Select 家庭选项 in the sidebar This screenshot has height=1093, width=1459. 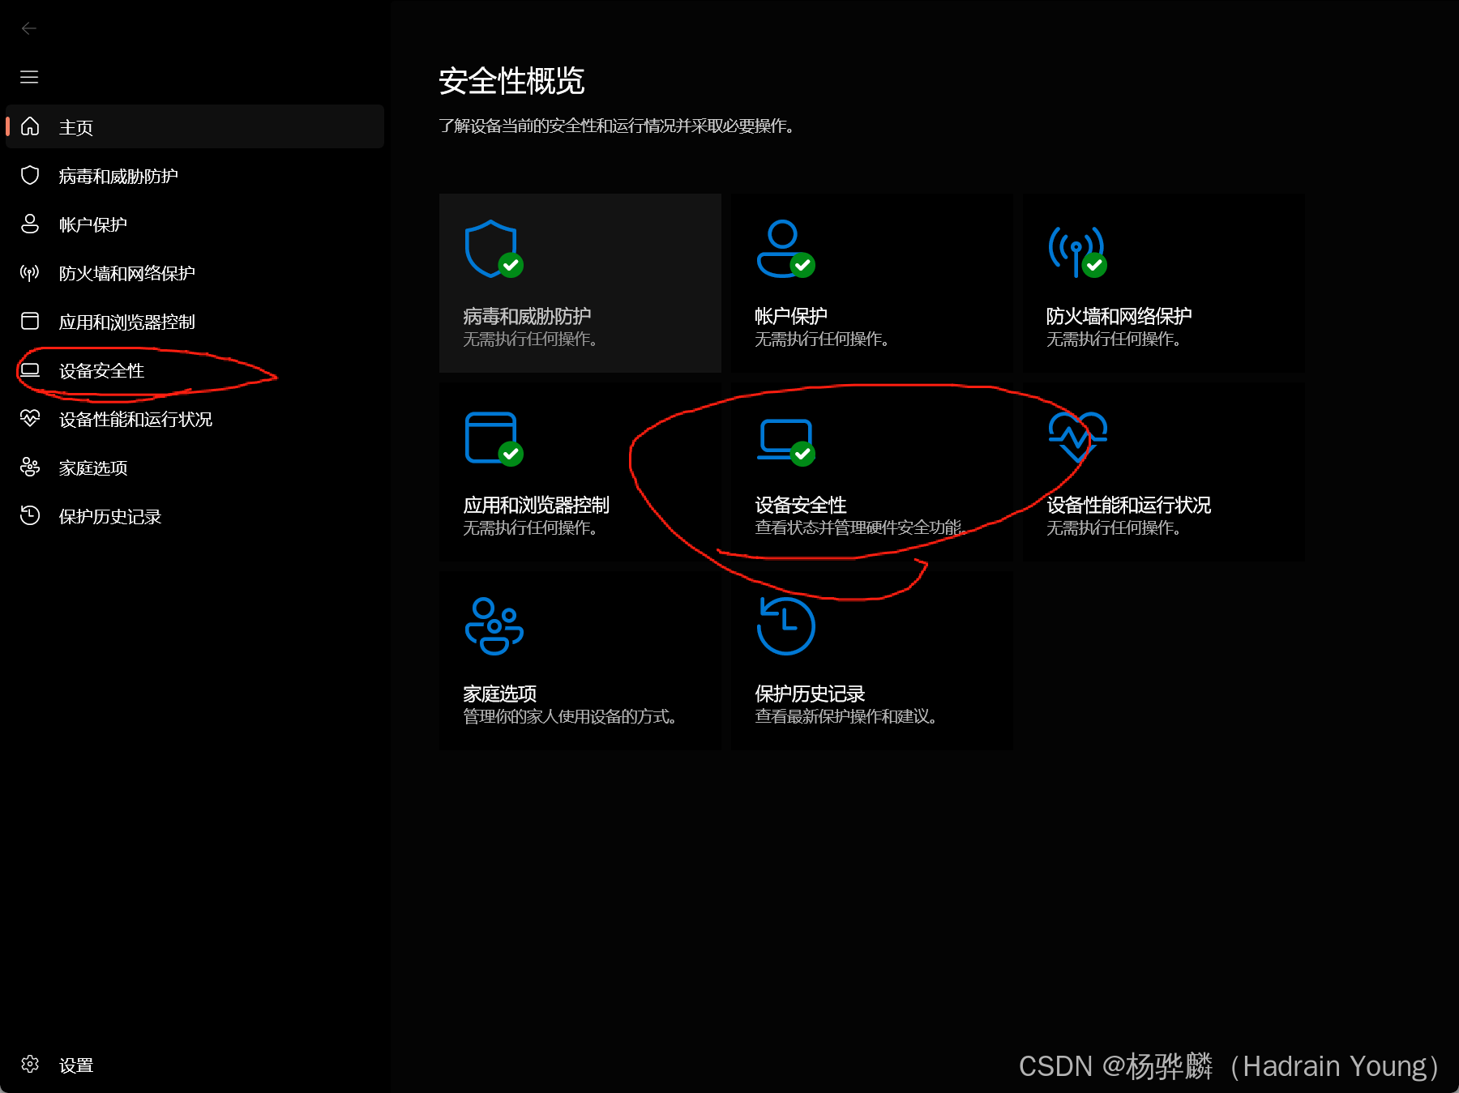pyautogui.click(x=195, y=468)
